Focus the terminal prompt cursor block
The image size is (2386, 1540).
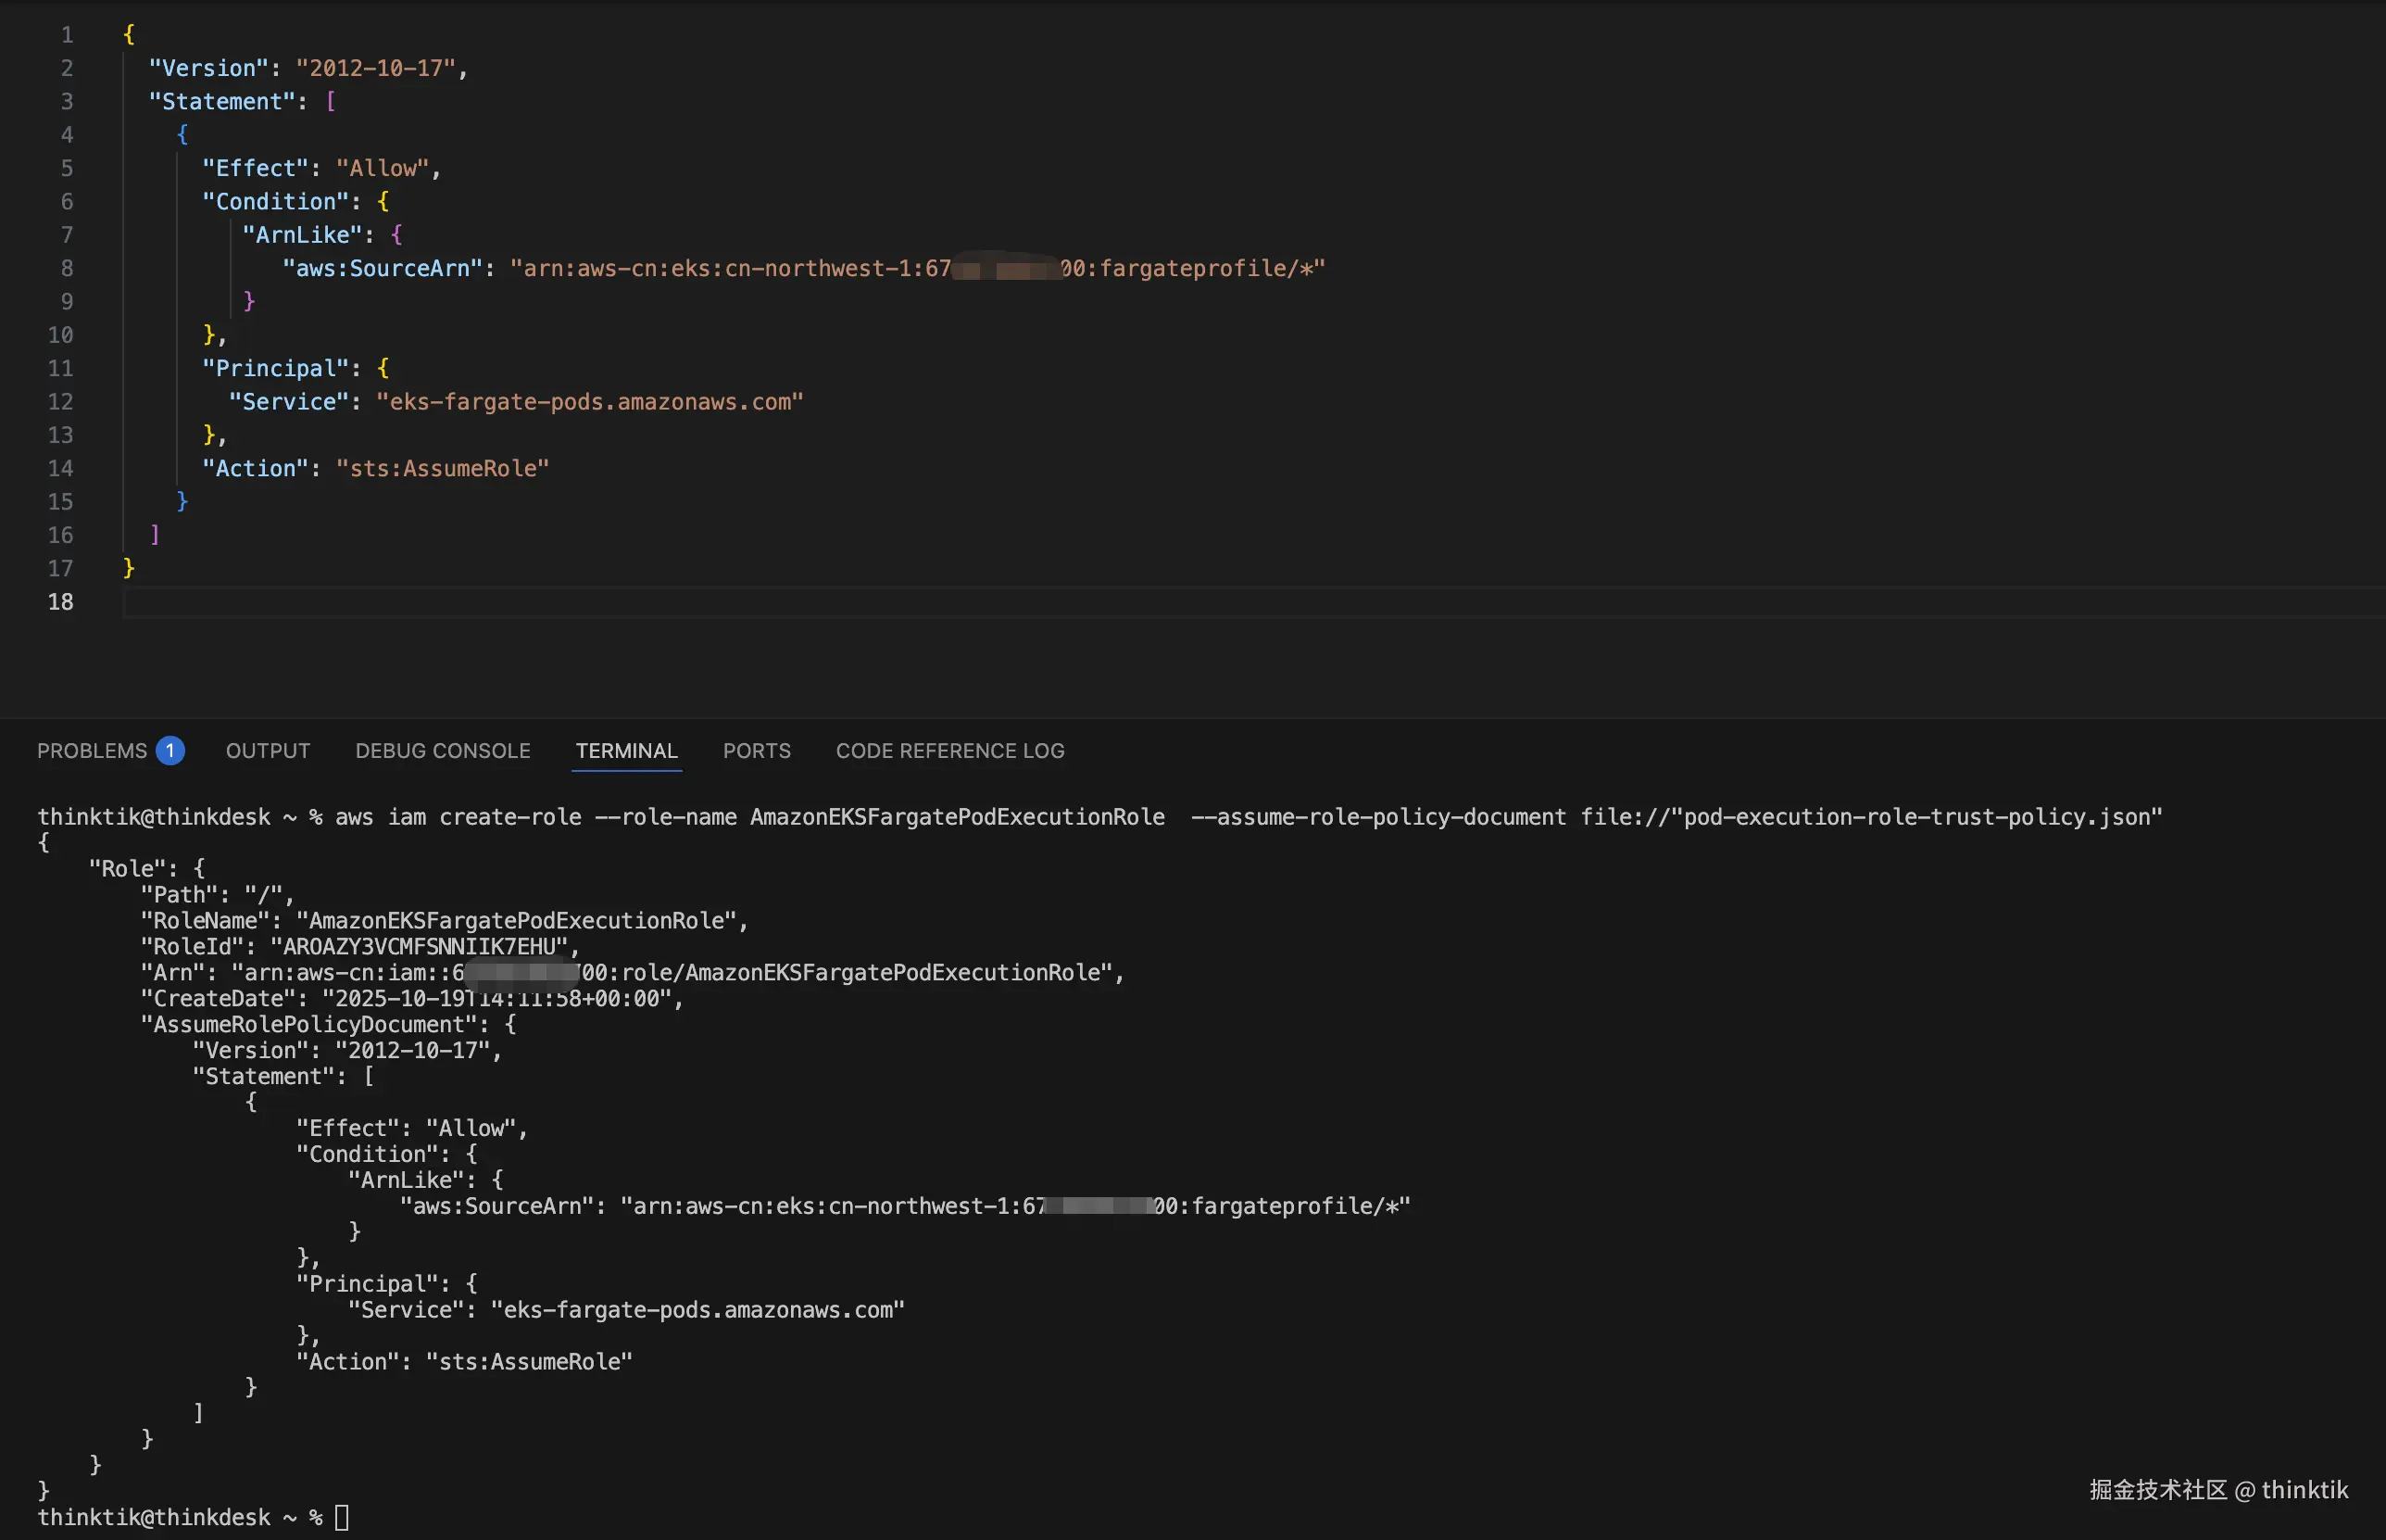coord(342,1517)
